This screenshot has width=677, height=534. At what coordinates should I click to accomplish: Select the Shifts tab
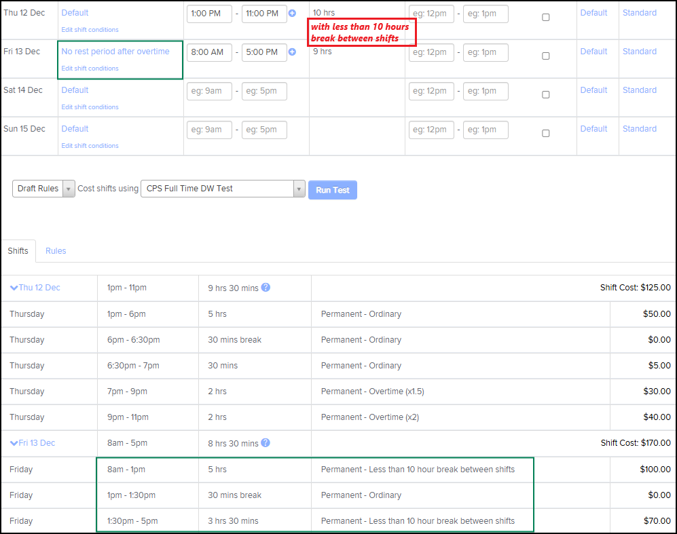click(x=18, y=251)
